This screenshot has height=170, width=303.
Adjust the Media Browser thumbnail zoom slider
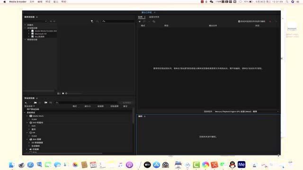tap(74, 93)
